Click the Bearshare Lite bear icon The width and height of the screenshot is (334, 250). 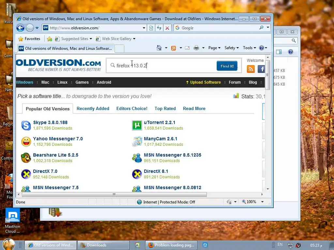[26, 158]
